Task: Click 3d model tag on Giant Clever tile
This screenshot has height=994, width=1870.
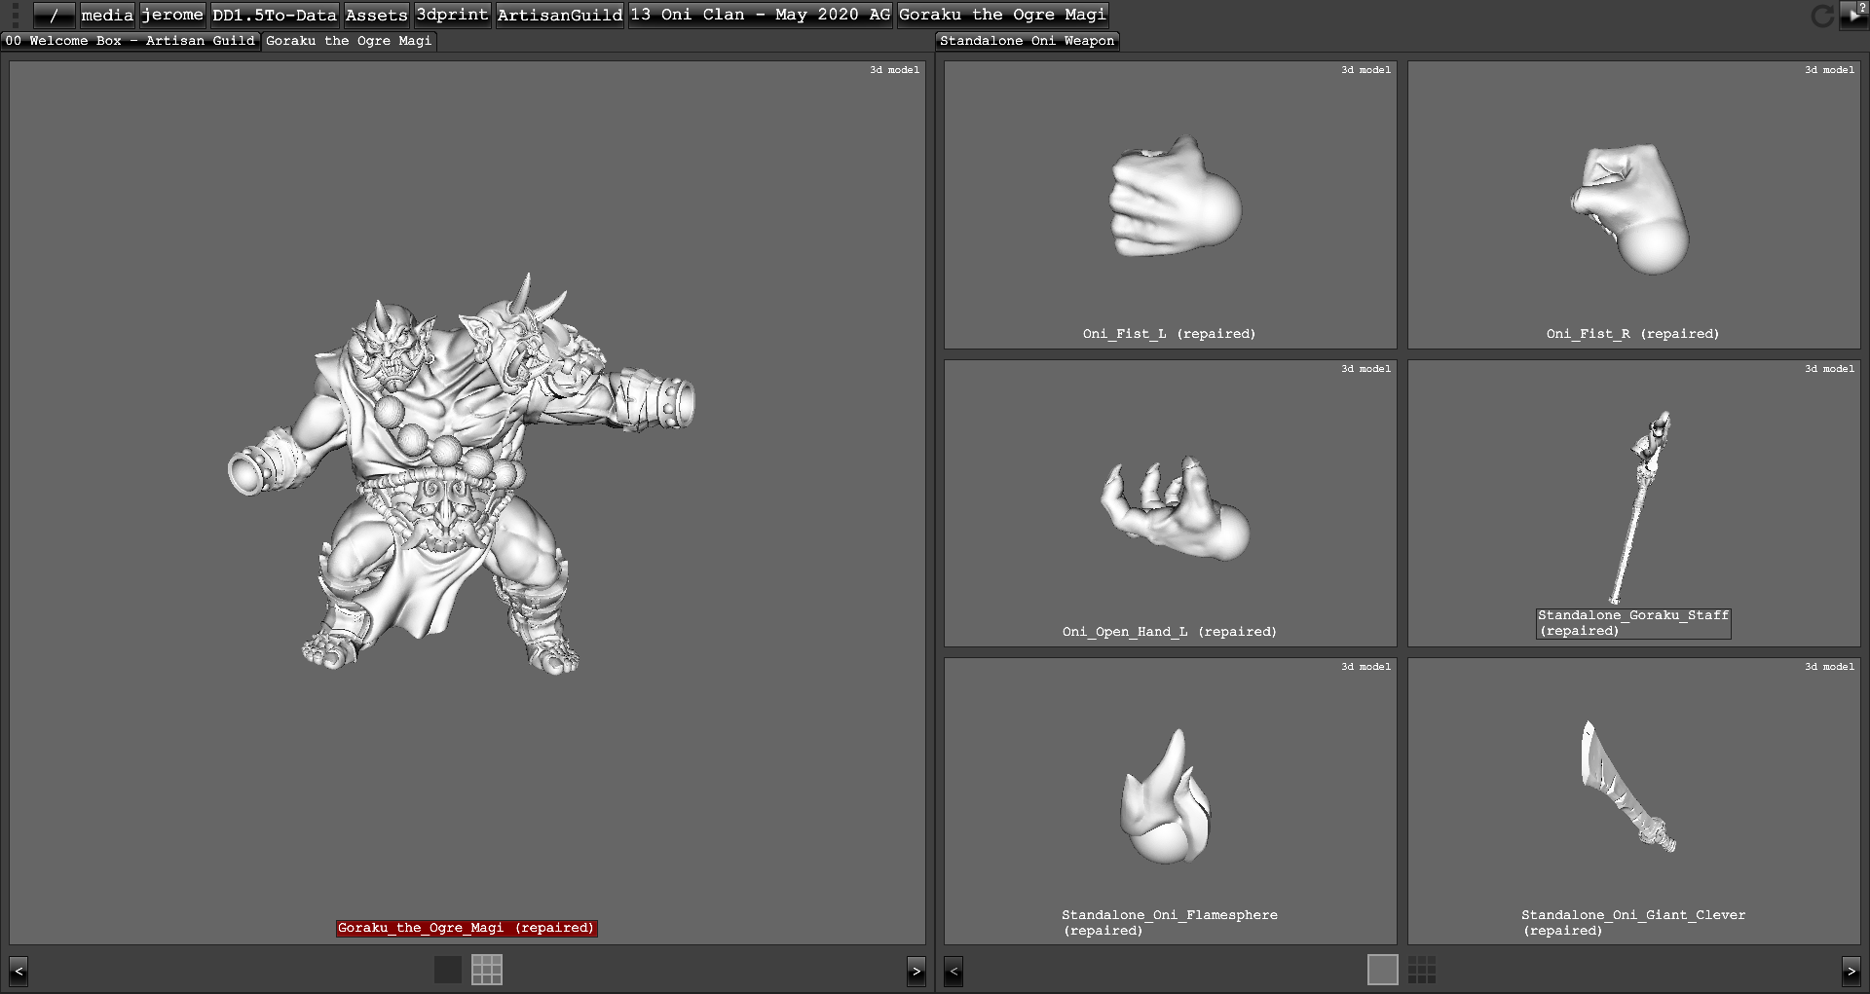Action: (x=1829, y=667)
